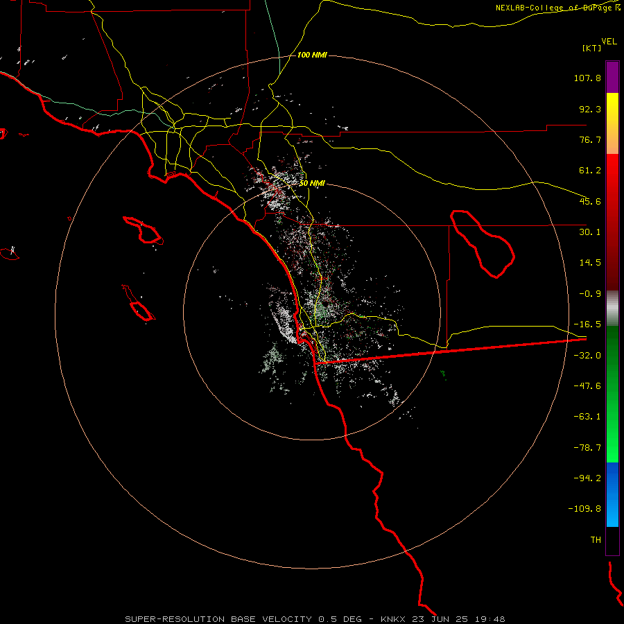
Task: Select the 76.7 legend value
Action: (590, 139)
